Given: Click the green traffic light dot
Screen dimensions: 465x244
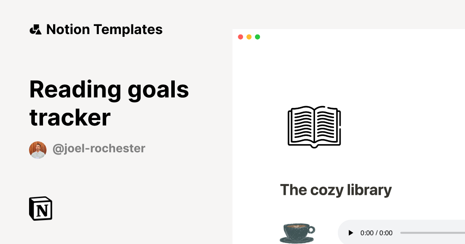Looking at the screenshot, I should tap(257, 37).
